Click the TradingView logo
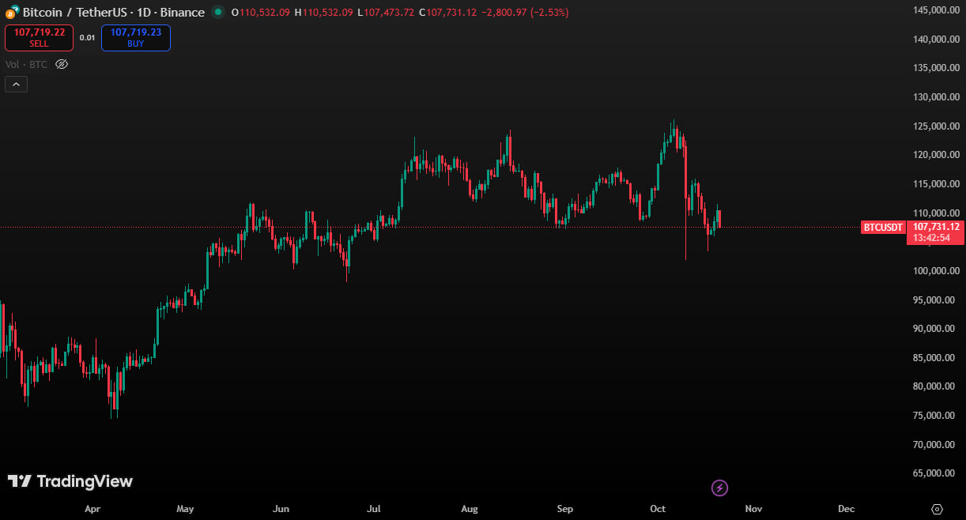 [70, 481]
